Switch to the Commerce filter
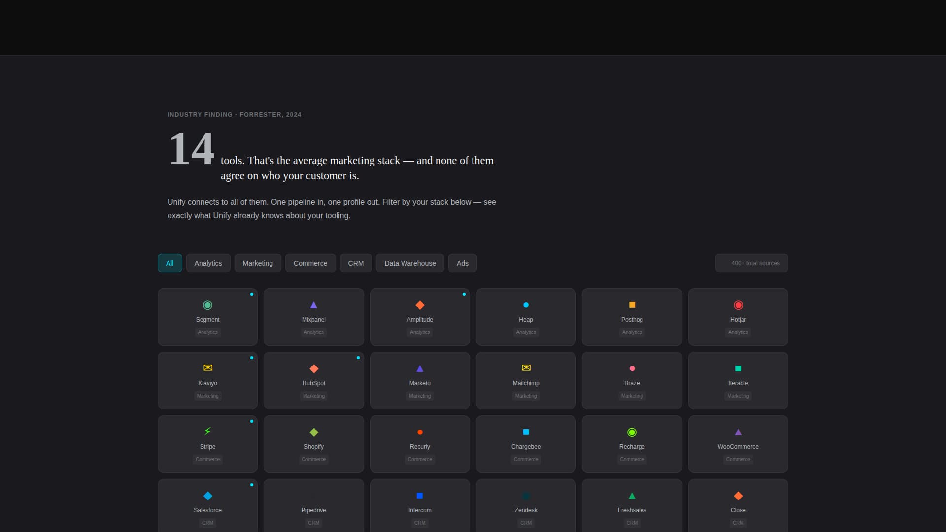This screenshot has height=532, width=946. coord(310,263)
